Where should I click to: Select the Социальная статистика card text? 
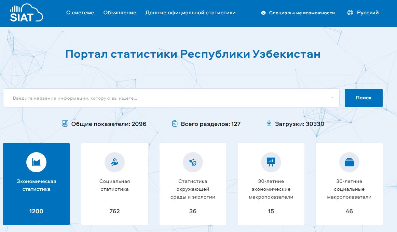114,185
